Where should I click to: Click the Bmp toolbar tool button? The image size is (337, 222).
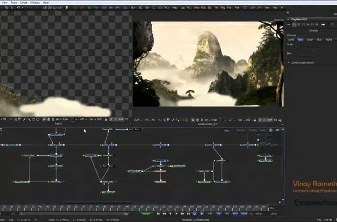tap(196, 8)
